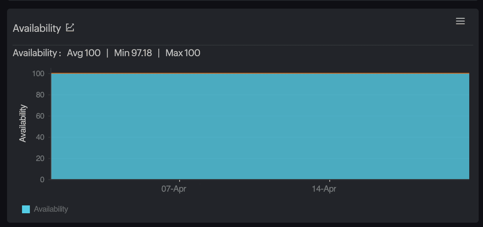This screenshot has width=483, height=227.
Task: Click the 60 y-axis value
Action: (41, 116)
